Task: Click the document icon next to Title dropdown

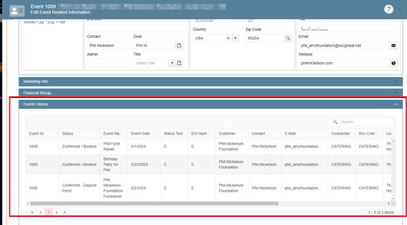Action: pyautogui.click(x=179, y=63)
